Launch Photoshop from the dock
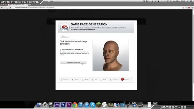Screen dimensions: 194x109 63,104
